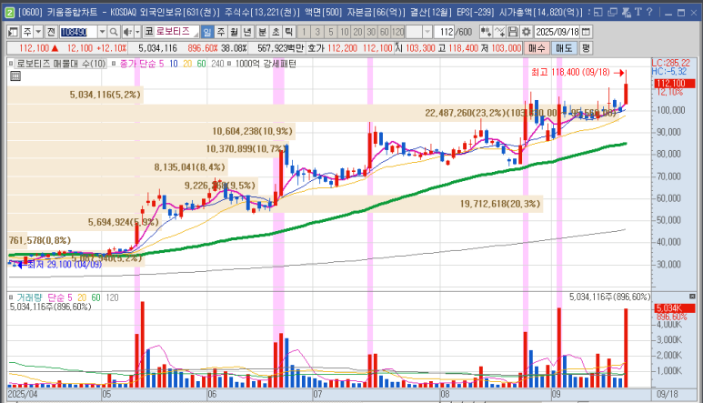Switch to weekly 주 chart period
Viewport: 703px width, 403px height.
click(221, 32)
